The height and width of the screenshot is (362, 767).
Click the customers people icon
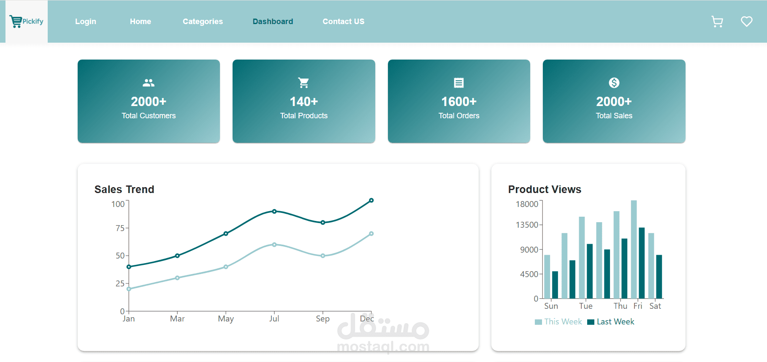(x=149, y=83)
